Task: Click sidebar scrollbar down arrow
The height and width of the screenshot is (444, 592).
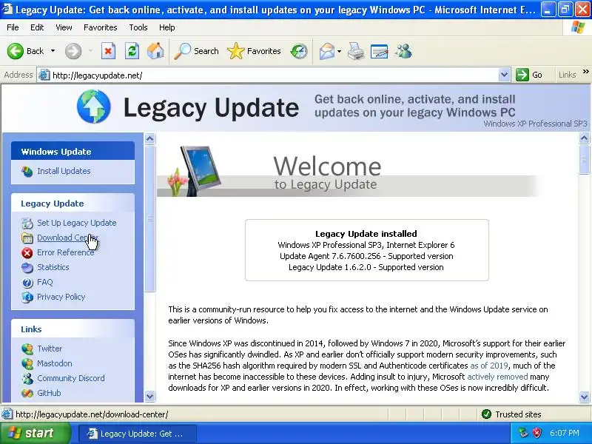Action: pyautogui.click(x=150, y=396)
